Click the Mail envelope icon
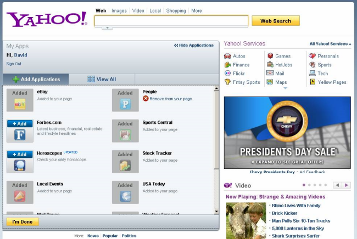This screenshot has height=239, width=357. pos(270,73)
